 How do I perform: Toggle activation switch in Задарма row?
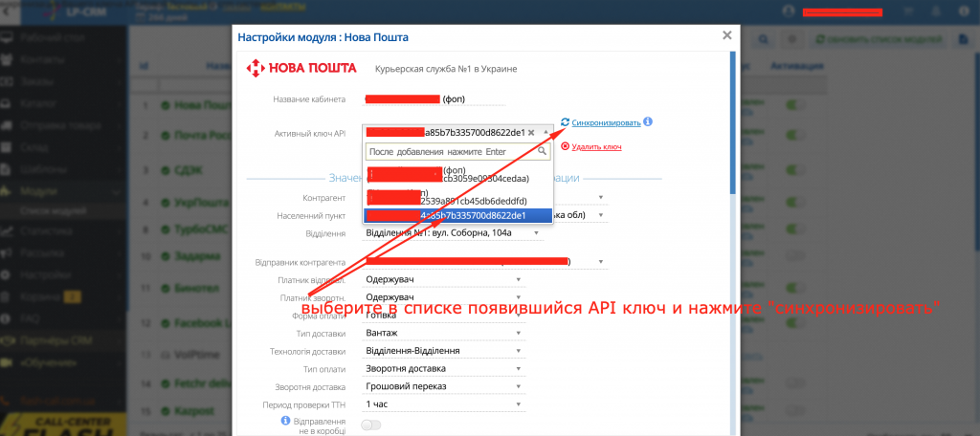(796, 255)
